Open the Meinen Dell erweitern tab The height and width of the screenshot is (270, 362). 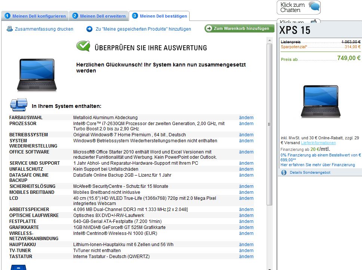coord(99,16)
